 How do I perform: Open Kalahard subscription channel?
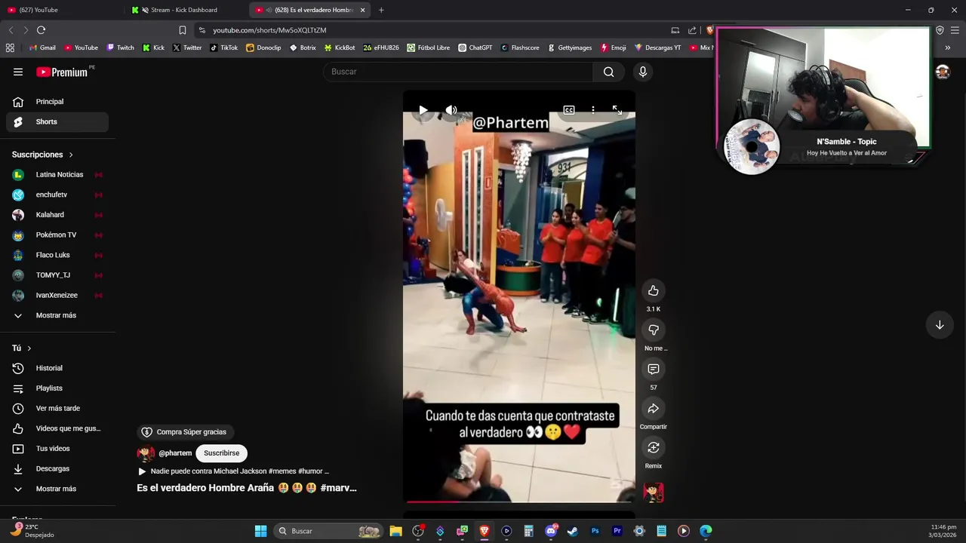tap(57, 215)
